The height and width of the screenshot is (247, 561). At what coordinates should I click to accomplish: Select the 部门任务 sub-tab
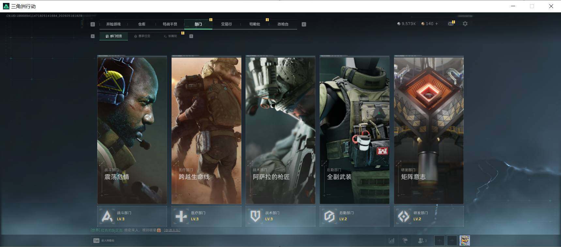(114, 36)
